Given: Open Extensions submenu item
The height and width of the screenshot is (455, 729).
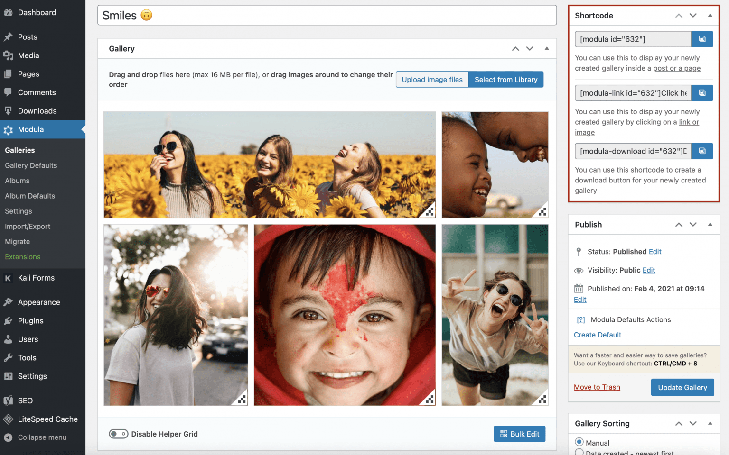Looking at the screenshot, I should (23, 257).
